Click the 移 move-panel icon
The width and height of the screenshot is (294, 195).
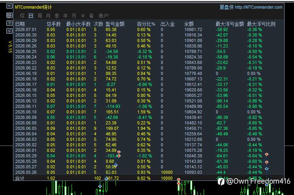9,15
